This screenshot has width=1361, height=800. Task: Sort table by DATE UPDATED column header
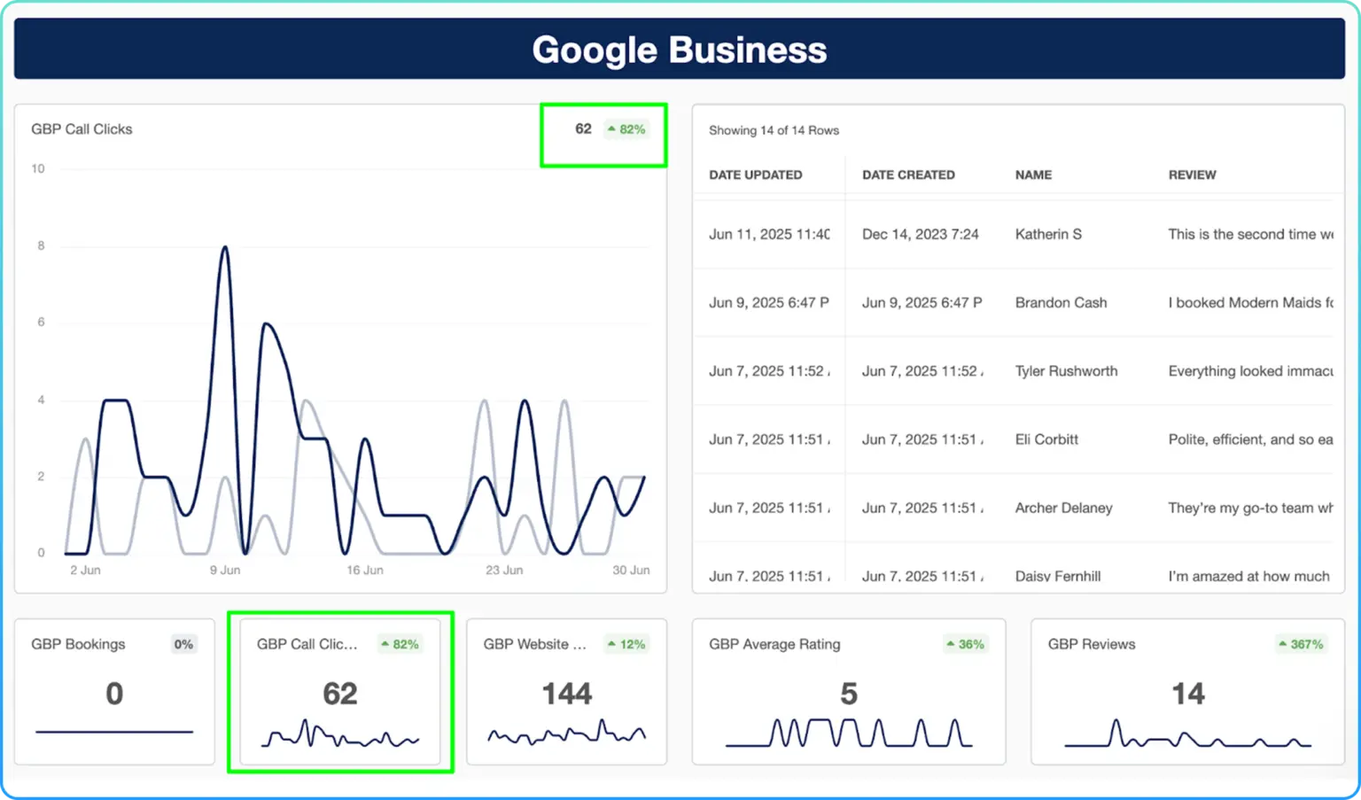click(x=755, y=175)
